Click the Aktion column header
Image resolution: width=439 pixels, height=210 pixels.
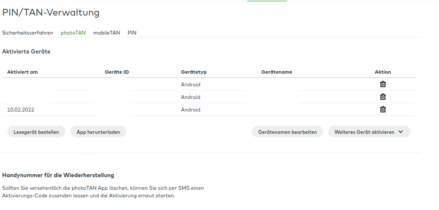pos(383,72)
